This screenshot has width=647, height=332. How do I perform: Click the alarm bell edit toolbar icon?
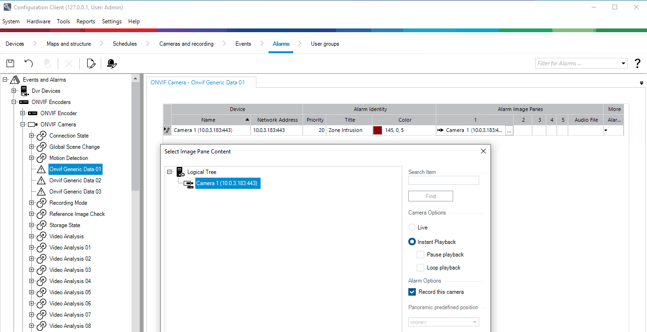coord(111,63)
